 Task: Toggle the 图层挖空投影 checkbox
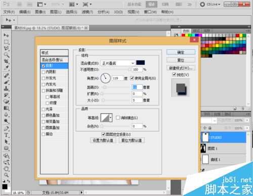pos(103,134)
